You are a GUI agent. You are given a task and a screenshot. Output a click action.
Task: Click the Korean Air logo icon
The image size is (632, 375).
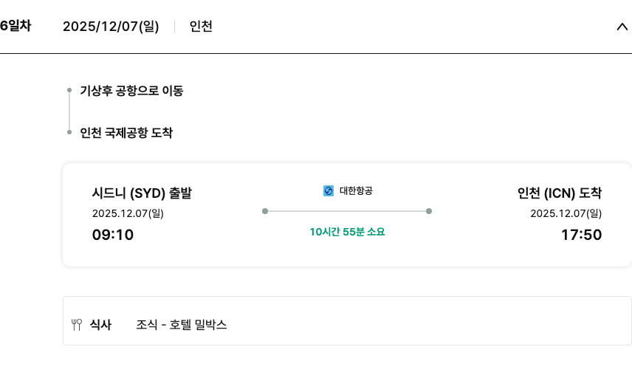click(x=329, y=190)
